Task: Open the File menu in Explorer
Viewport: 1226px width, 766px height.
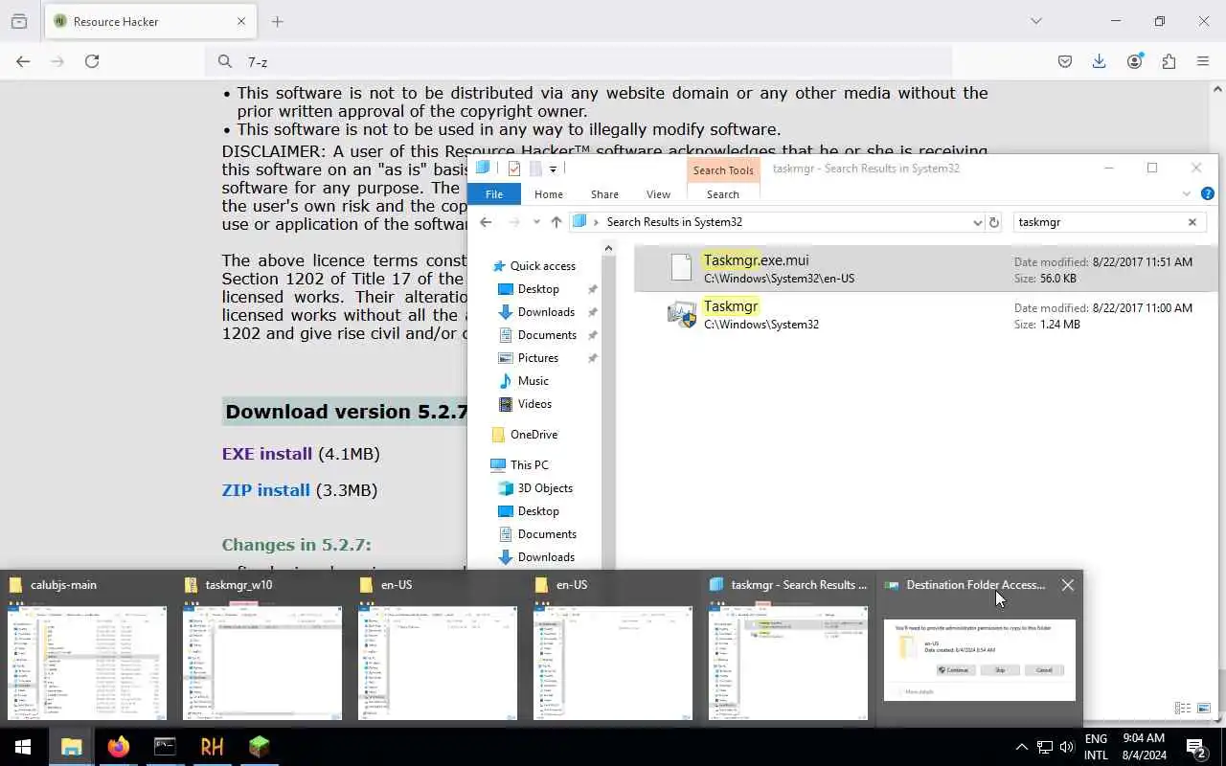Action: [x=494, y=194]
